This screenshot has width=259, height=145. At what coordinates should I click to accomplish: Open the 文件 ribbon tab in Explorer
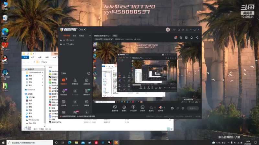[25, 57]
